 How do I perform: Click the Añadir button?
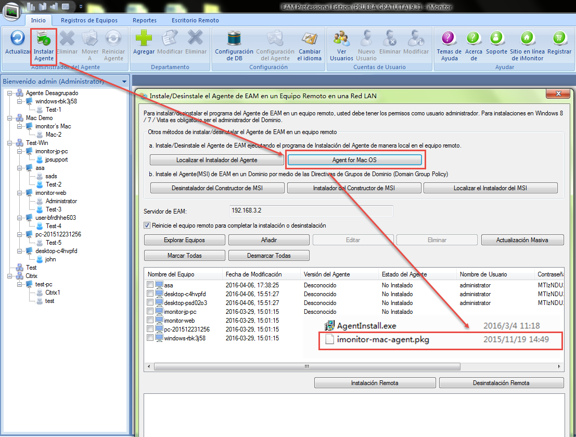pos(269,240)
